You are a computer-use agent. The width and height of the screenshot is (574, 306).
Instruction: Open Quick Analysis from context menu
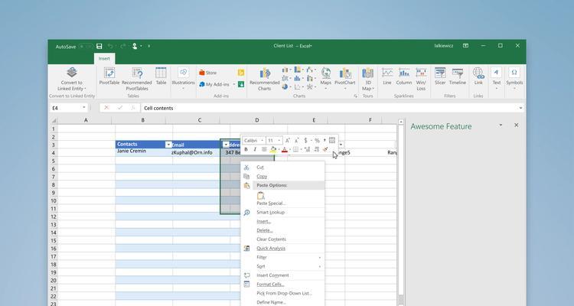(282, 248)
